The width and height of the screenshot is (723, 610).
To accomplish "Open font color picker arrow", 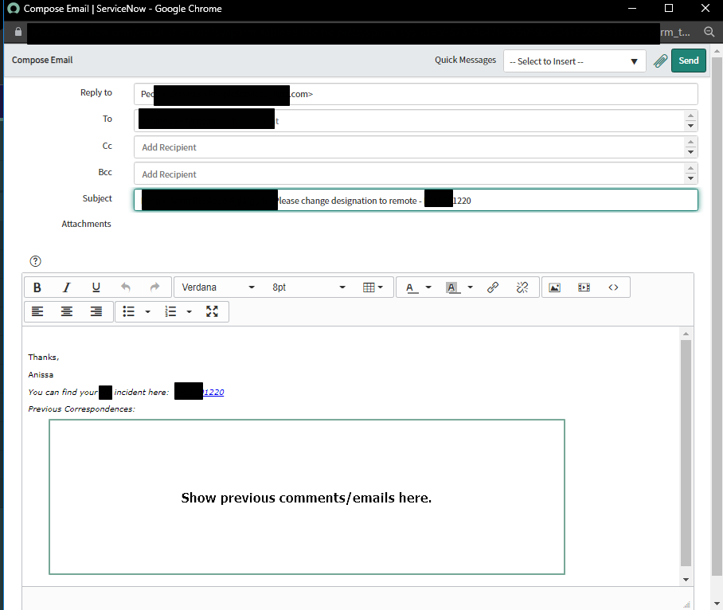I will [x=428, y=287].
